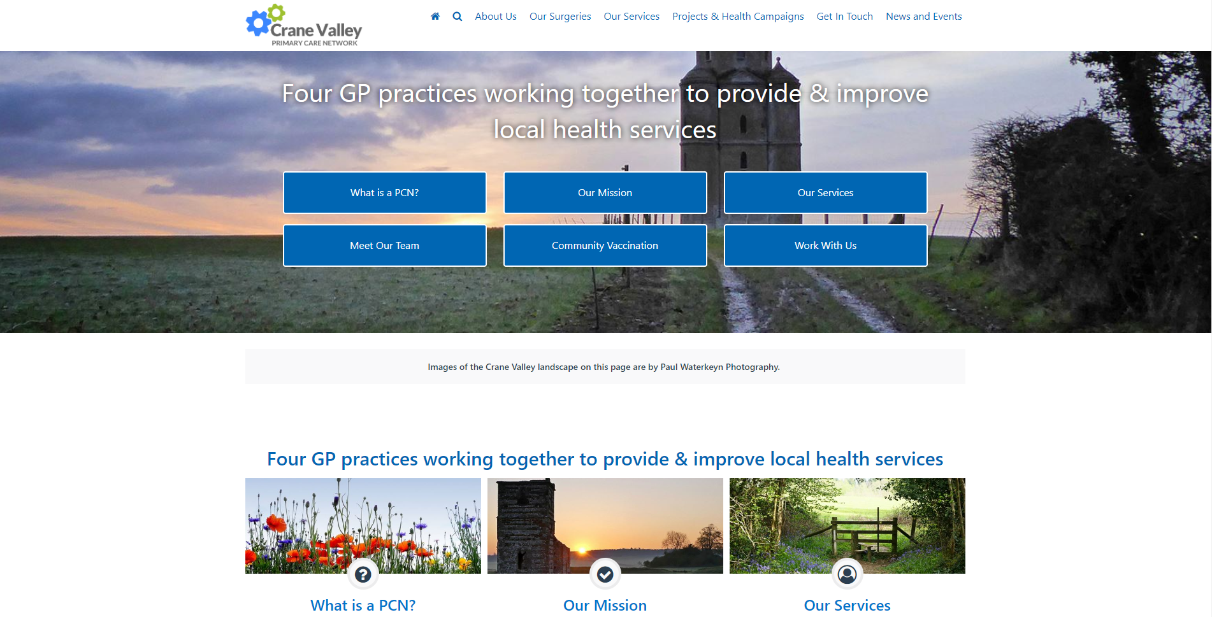This screenshot has width=1212, height=617.
Task: Open search via magnifying glass icon
Action: point(458,17)
